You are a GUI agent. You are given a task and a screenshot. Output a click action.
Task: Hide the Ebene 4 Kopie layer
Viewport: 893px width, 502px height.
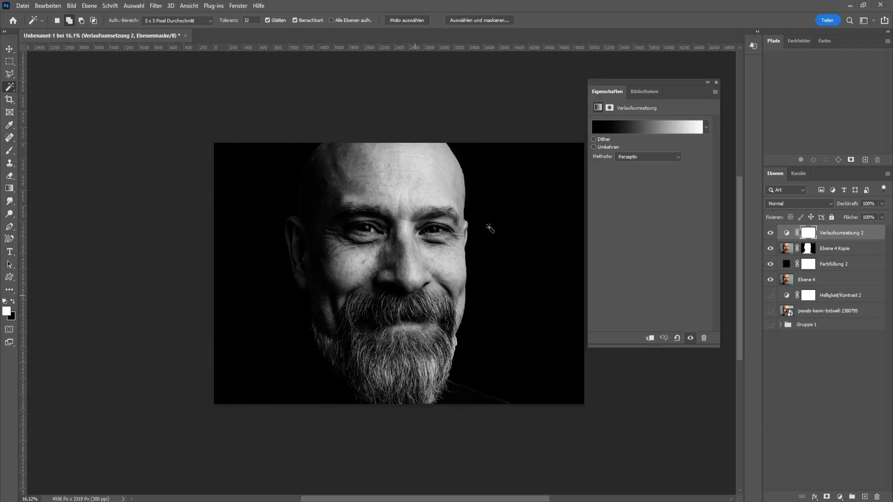pos(770,249)
